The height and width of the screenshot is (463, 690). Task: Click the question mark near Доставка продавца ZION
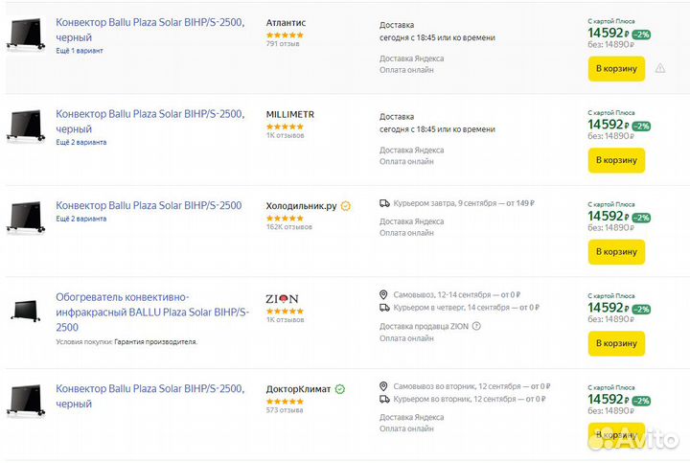[476, 326]
